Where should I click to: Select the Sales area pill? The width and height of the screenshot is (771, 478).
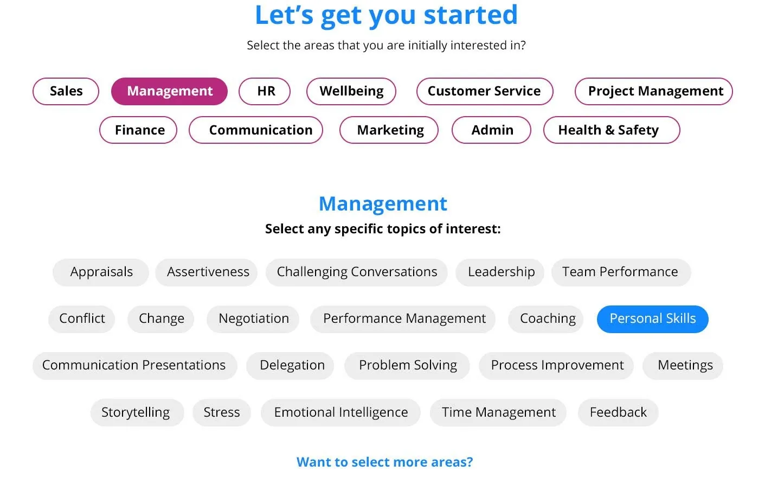pyautogui.click(x=66, y=91)
